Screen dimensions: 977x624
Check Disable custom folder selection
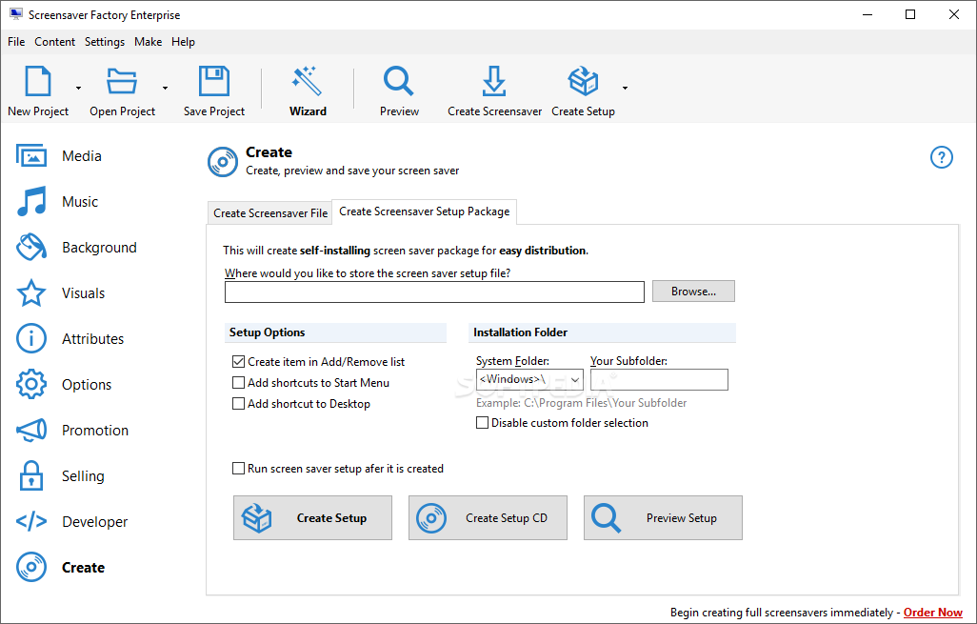(x=562, y=423)
